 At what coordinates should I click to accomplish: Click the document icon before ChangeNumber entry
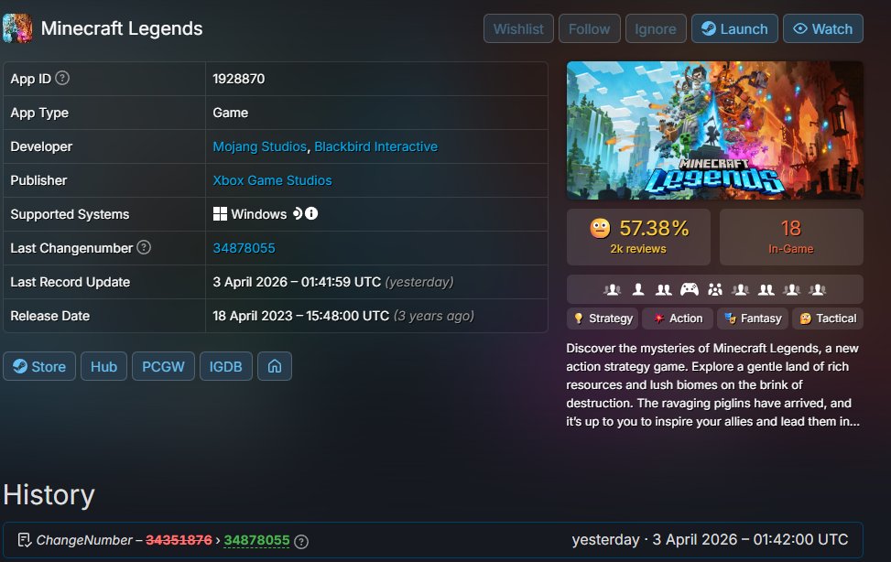click(24, 540)
